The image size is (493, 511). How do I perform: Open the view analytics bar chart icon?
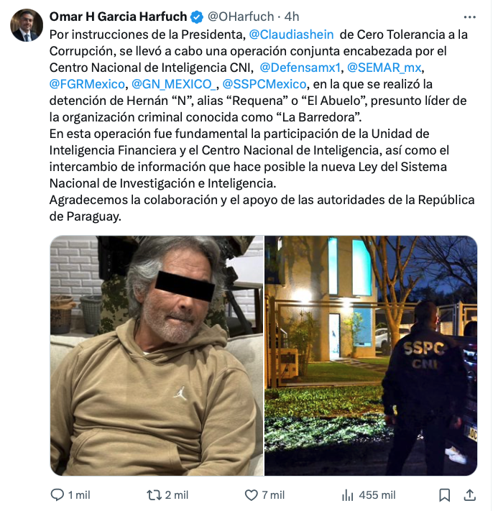[348, 495]
